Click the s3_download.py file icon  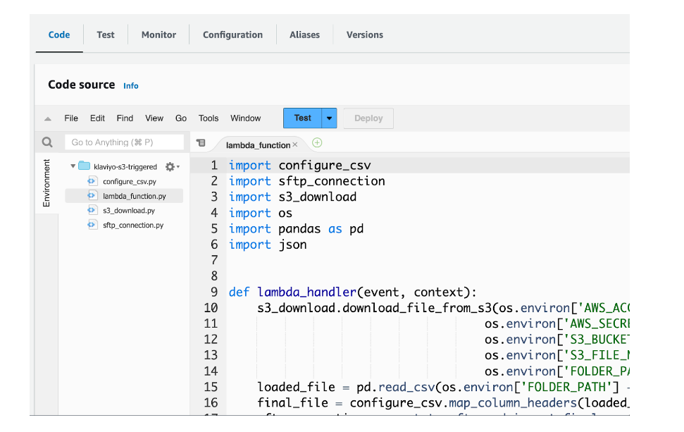pyautogui.click(x=92, y=211)
